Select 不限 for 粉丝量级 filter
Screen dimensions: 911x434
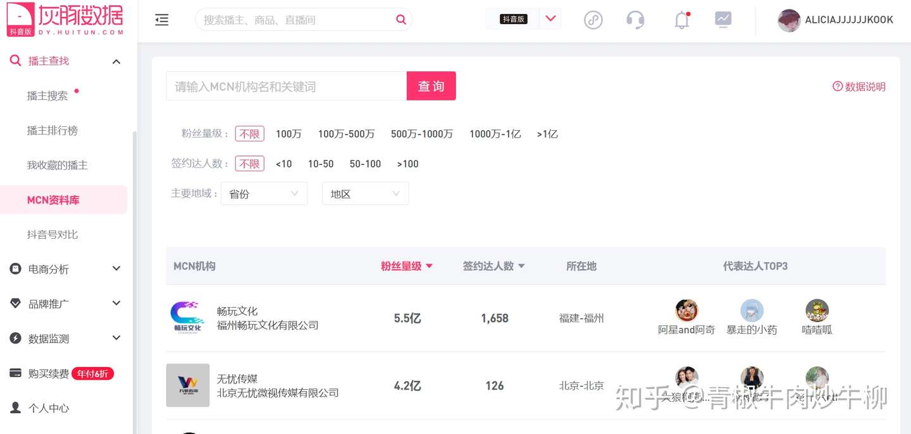click(250, 134)
